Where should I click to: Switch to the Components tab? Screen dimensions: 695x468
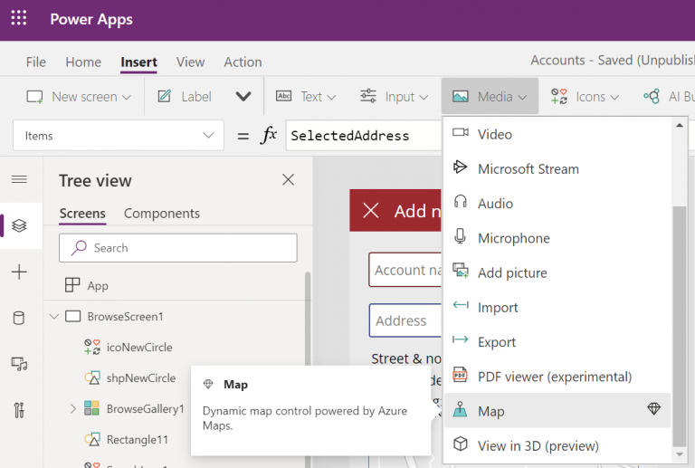click(x=162, y=214)
